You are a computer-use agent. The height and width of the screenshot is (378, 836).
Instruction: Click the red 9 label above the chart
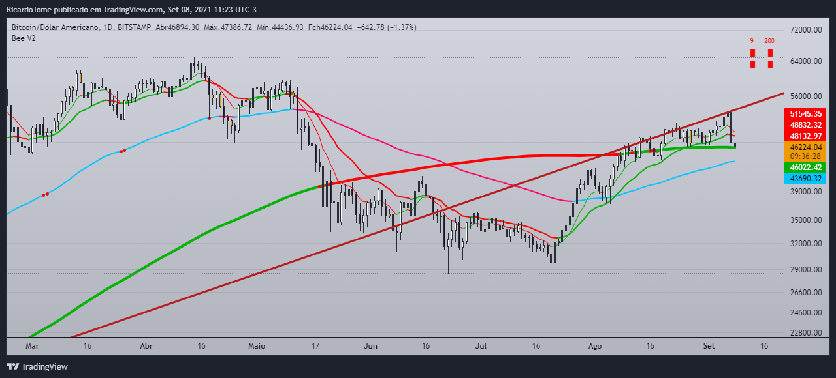[752, 41]
